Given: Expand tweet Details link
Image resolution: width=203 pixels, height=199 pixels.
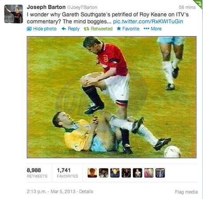Looking at the screenshot, I should point(86,191).
